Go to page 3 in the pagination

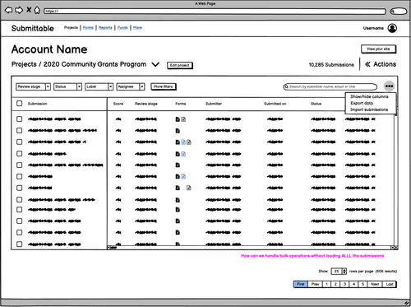[x=344, y=284]
